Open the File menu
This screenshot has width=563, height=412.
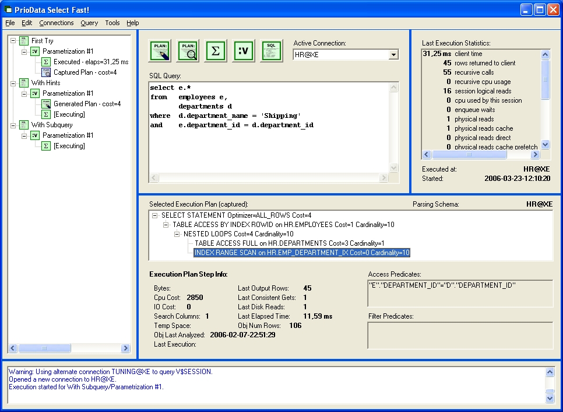click(10, 23)
